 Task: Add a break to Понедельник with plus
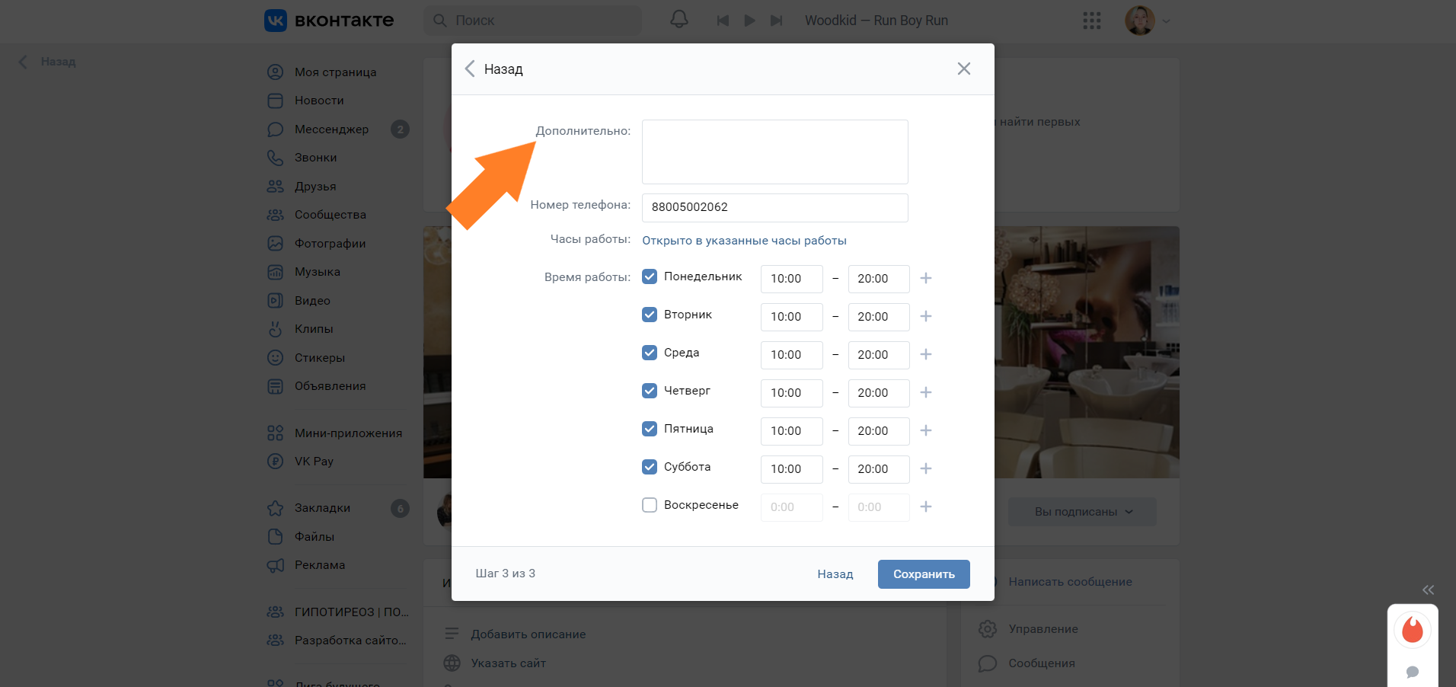926,278
